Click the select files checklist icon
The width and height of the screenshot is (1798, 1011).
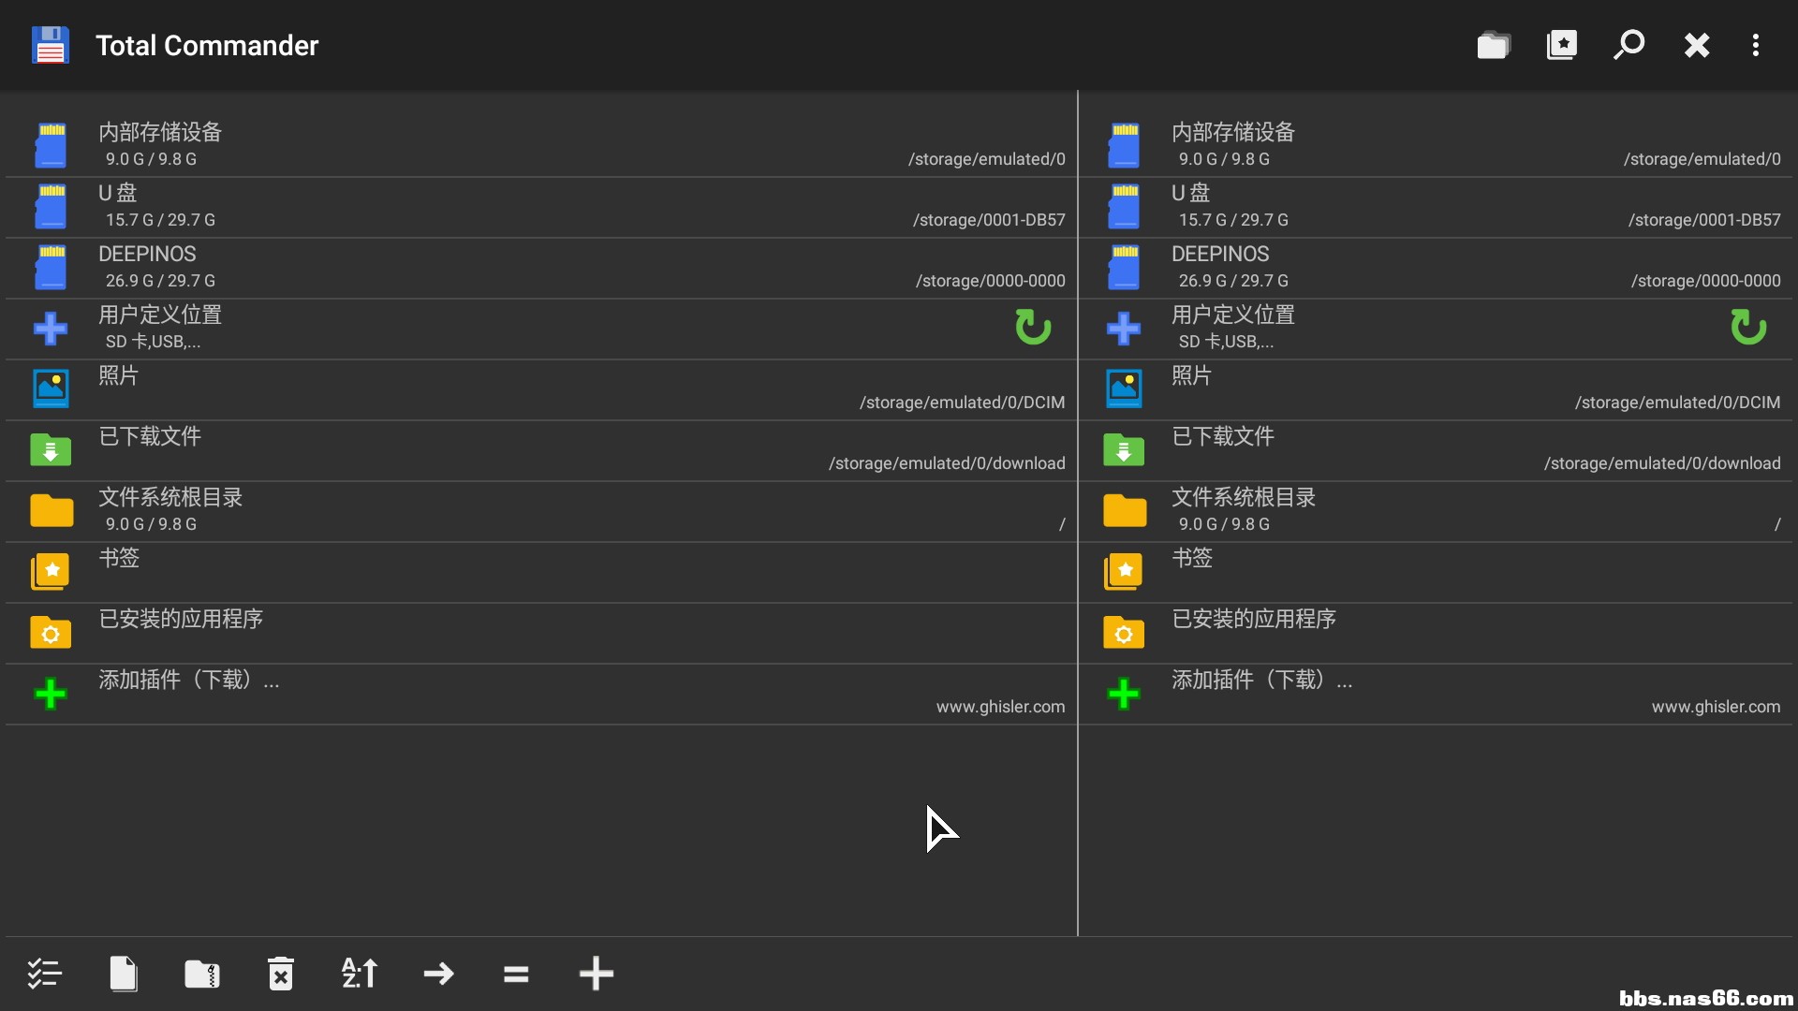coord(44,974)
